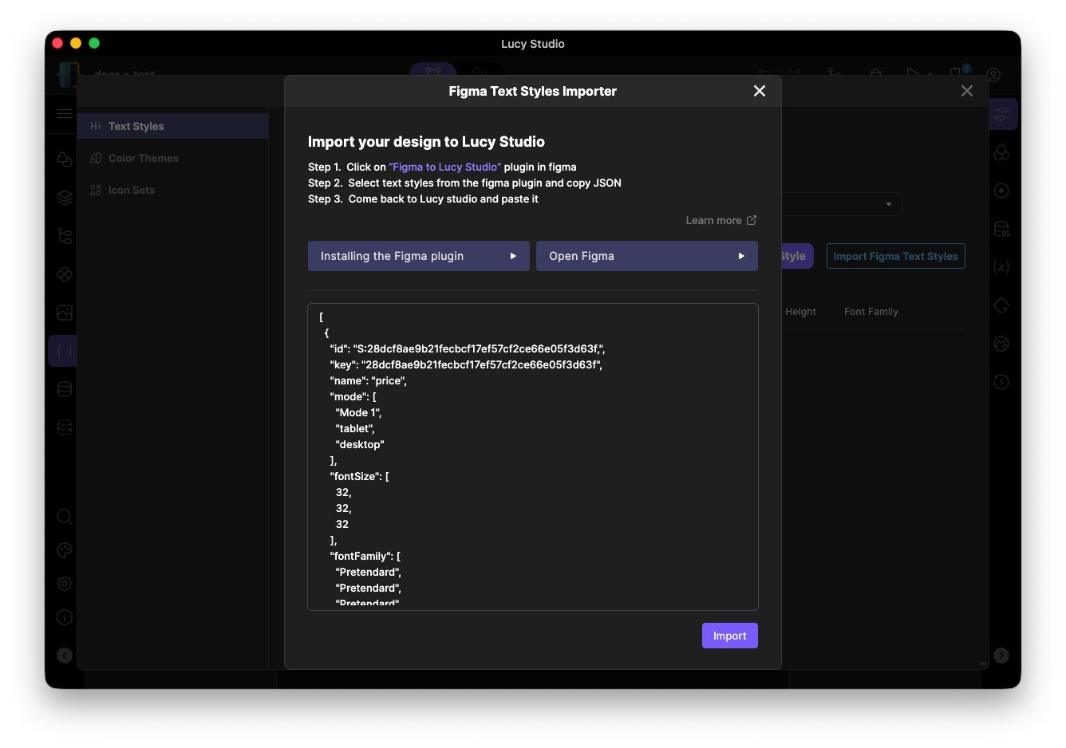Click the Font Family column header
This screenshot has width=1066, height=748.
coord(871,312)
